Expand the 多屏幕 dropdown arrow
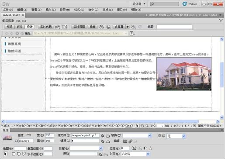This screenshot has width=225, height=159. point(128,27)
